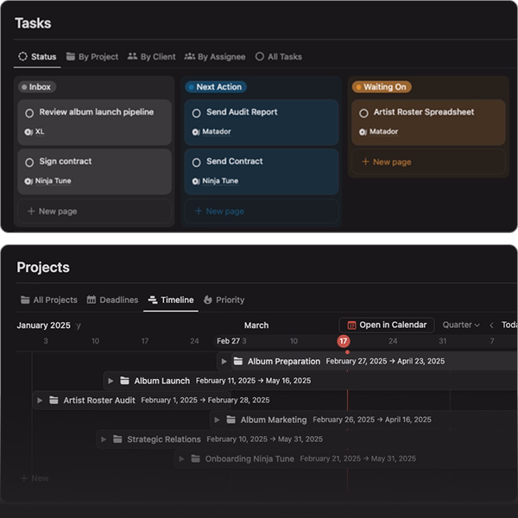
Task: Open the Deadlines tab
Action: point(112,300)
